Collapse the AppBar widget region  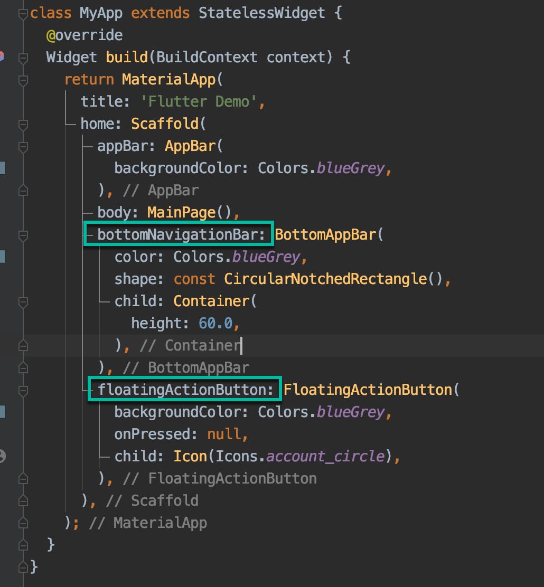(23, 147)
